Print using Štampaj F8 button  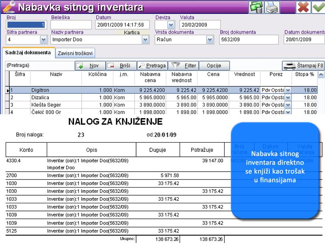(303, 65)
